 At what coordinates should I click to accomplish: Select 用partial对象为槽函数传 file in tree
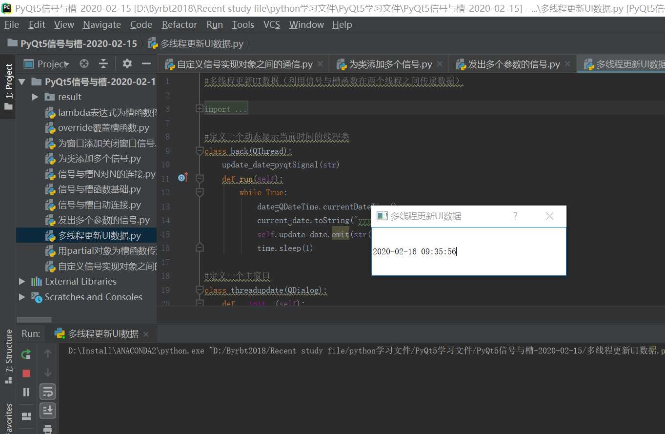coord(101,251)
